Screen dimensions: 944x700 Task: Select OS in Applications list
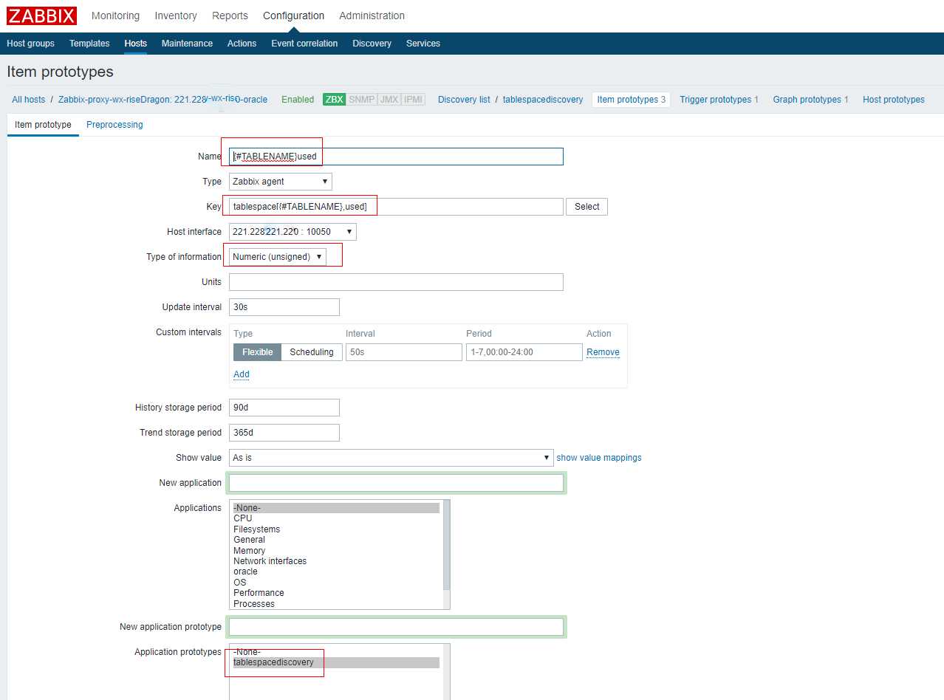pos(336,583)
